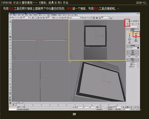Toggle the 3D Snaps button
Screen dimensions: 149x119
60,18
